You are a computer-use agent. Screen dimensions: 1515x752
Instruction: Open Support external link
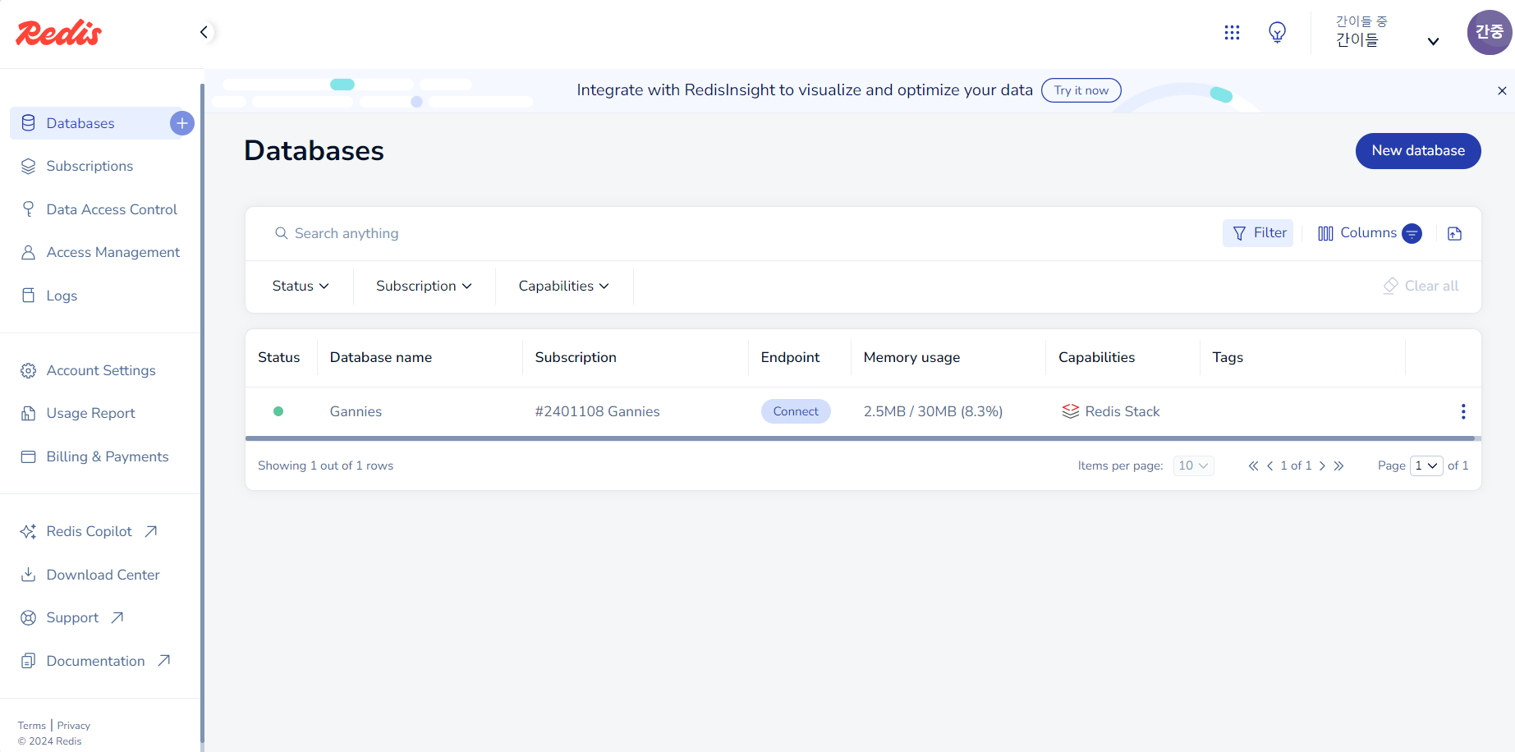(72, 617)
